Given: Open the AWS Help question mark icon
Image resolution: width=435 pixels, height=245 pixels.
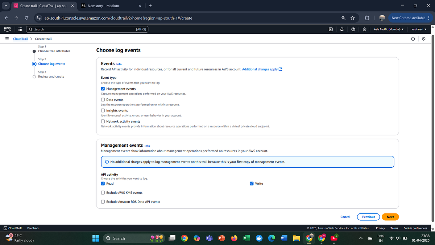Looking at the screenshot, I should (x=353, y=29).
